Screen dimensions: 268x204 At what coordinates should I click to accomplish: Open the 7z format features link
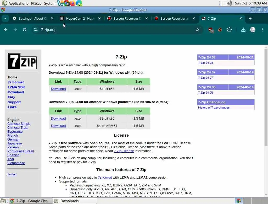point(105,178)
